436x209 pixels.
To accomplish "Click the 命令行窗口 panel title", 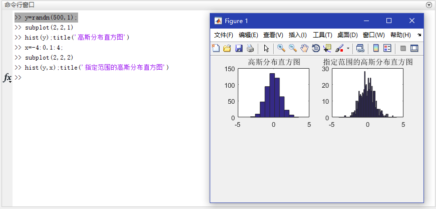I will 20,5.
